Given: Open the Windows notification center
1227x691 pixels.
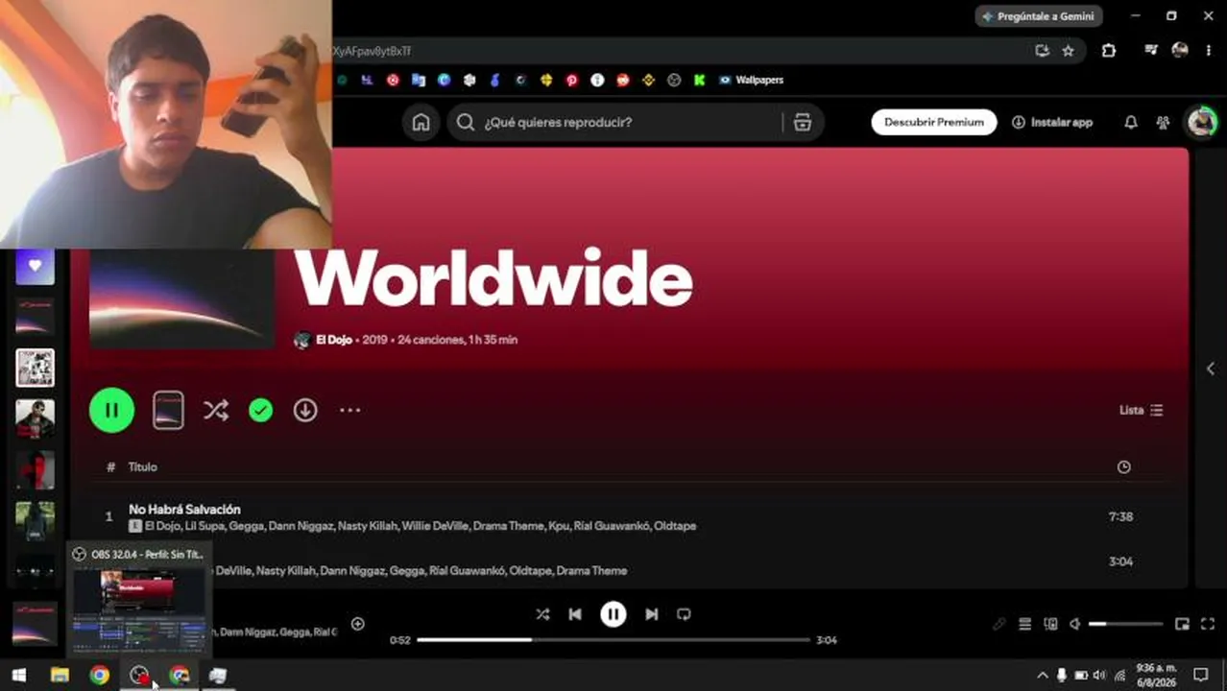Looking at the screenshot, I should [x=1200, y=675].
